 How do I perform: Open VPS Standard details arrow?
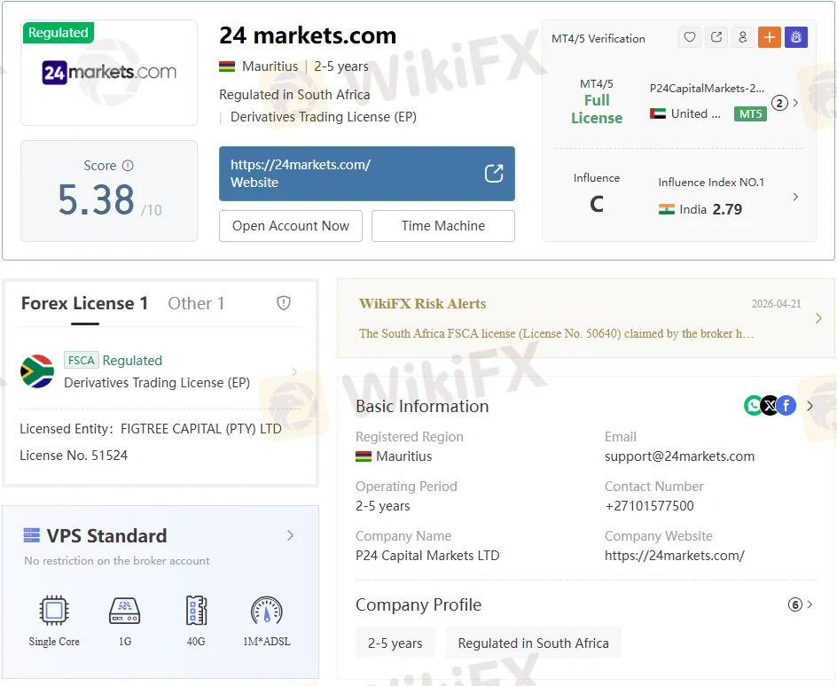point(290,535)
